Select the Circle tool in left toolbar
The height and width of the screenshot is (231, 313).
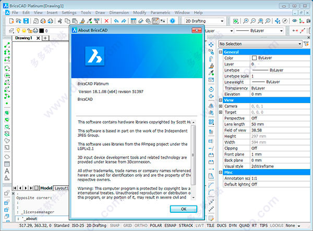(x=7, y=75)
